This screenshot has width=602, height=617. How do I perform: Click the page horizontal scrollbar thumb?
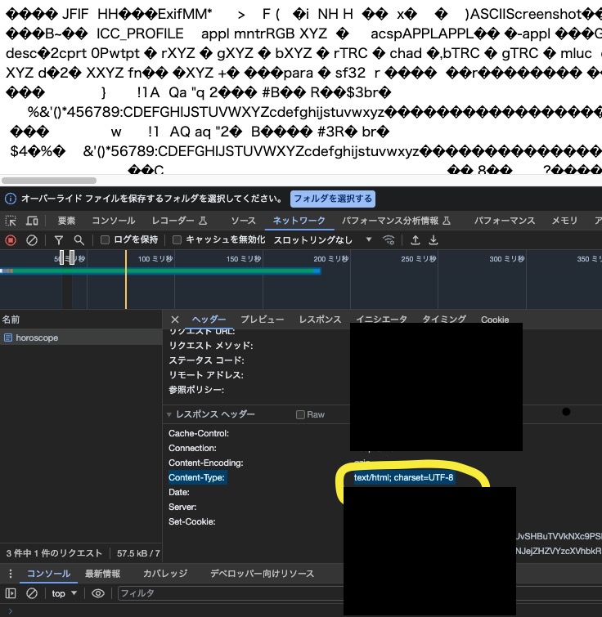[x=49, y=181]
